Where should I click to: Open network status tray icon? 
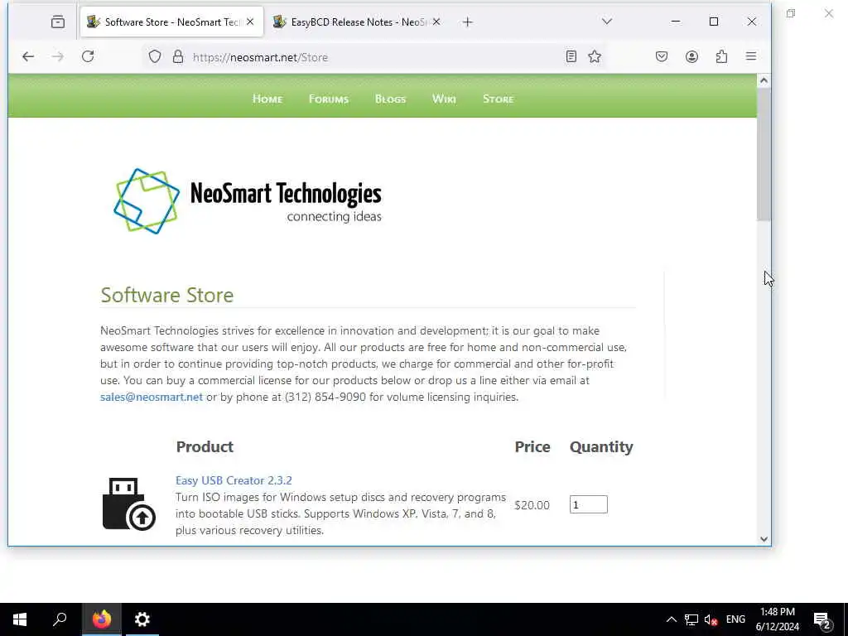click(x=691, y=619)
